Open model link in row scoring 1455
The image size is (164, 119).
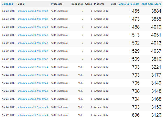click(x=33, y=11)
